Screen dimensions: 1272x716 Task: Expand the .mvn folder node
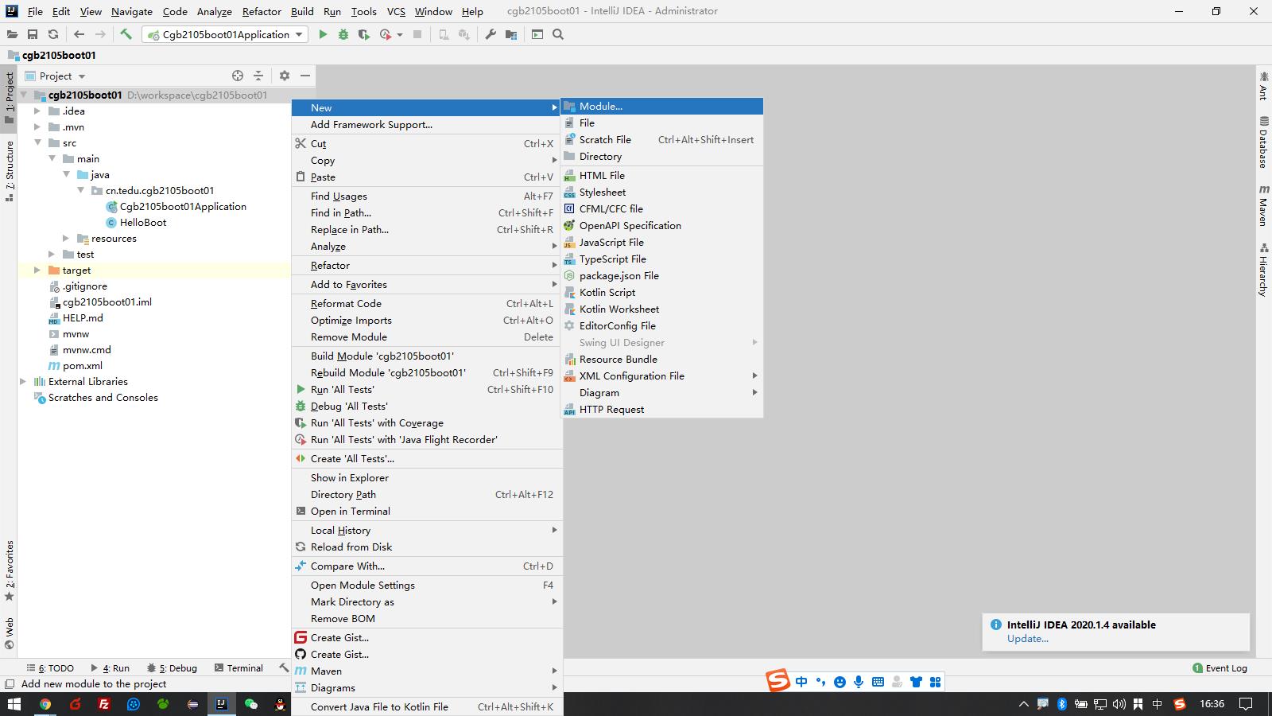[x=37, y=127]
